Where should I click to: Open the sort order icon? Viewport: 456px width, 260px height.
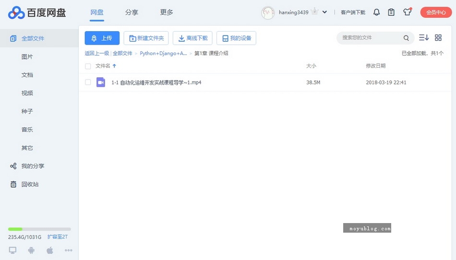pos(424,37)
